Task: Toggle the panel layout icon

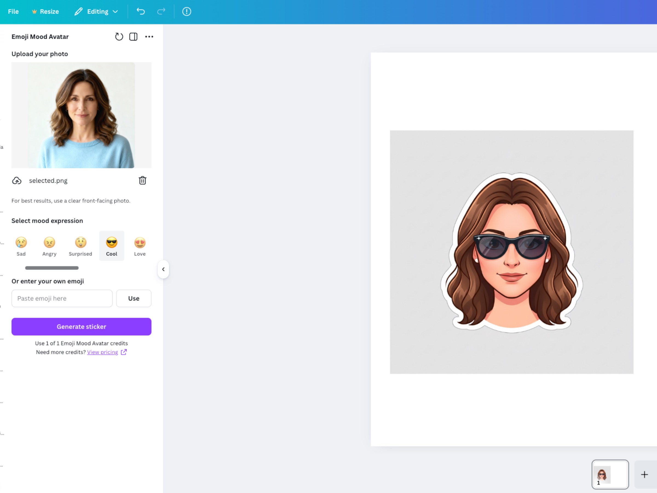Action: click(133, 36)
